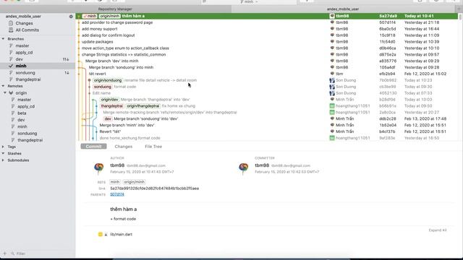Collapse the Remotes section
Image resolution: width=463 pixels, height=260 pixels.
pyautogui.click(x=3, y=86)
